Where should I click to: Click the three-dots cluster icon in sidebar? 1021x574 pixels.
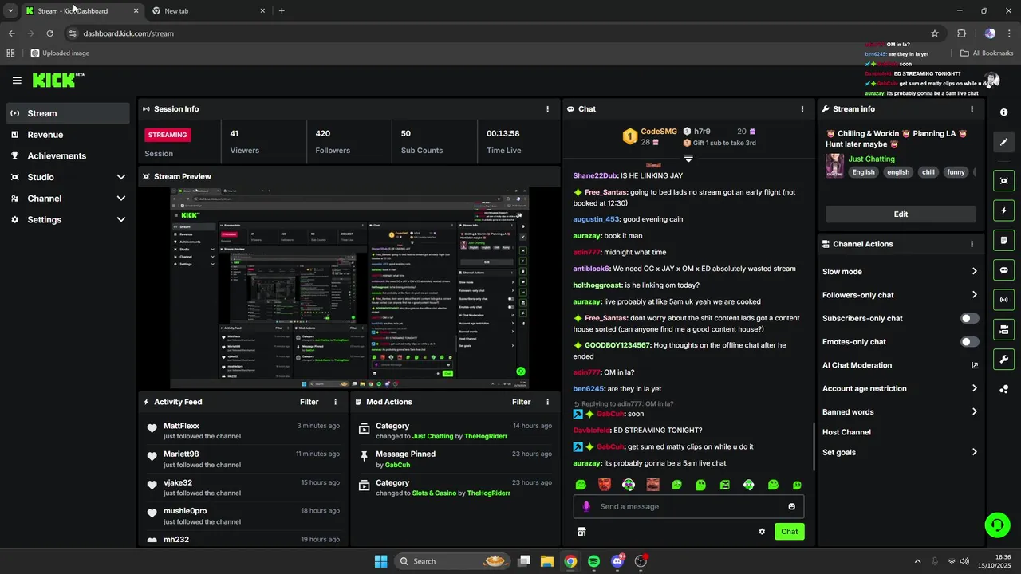1004,389
